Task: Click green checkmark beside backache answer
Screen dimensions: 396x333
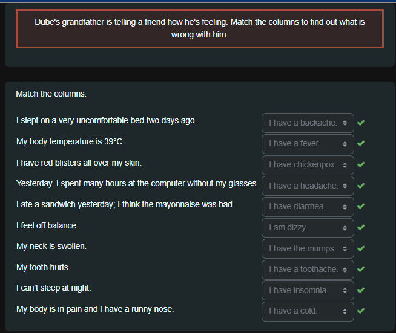Action: [x=361, y=123]
